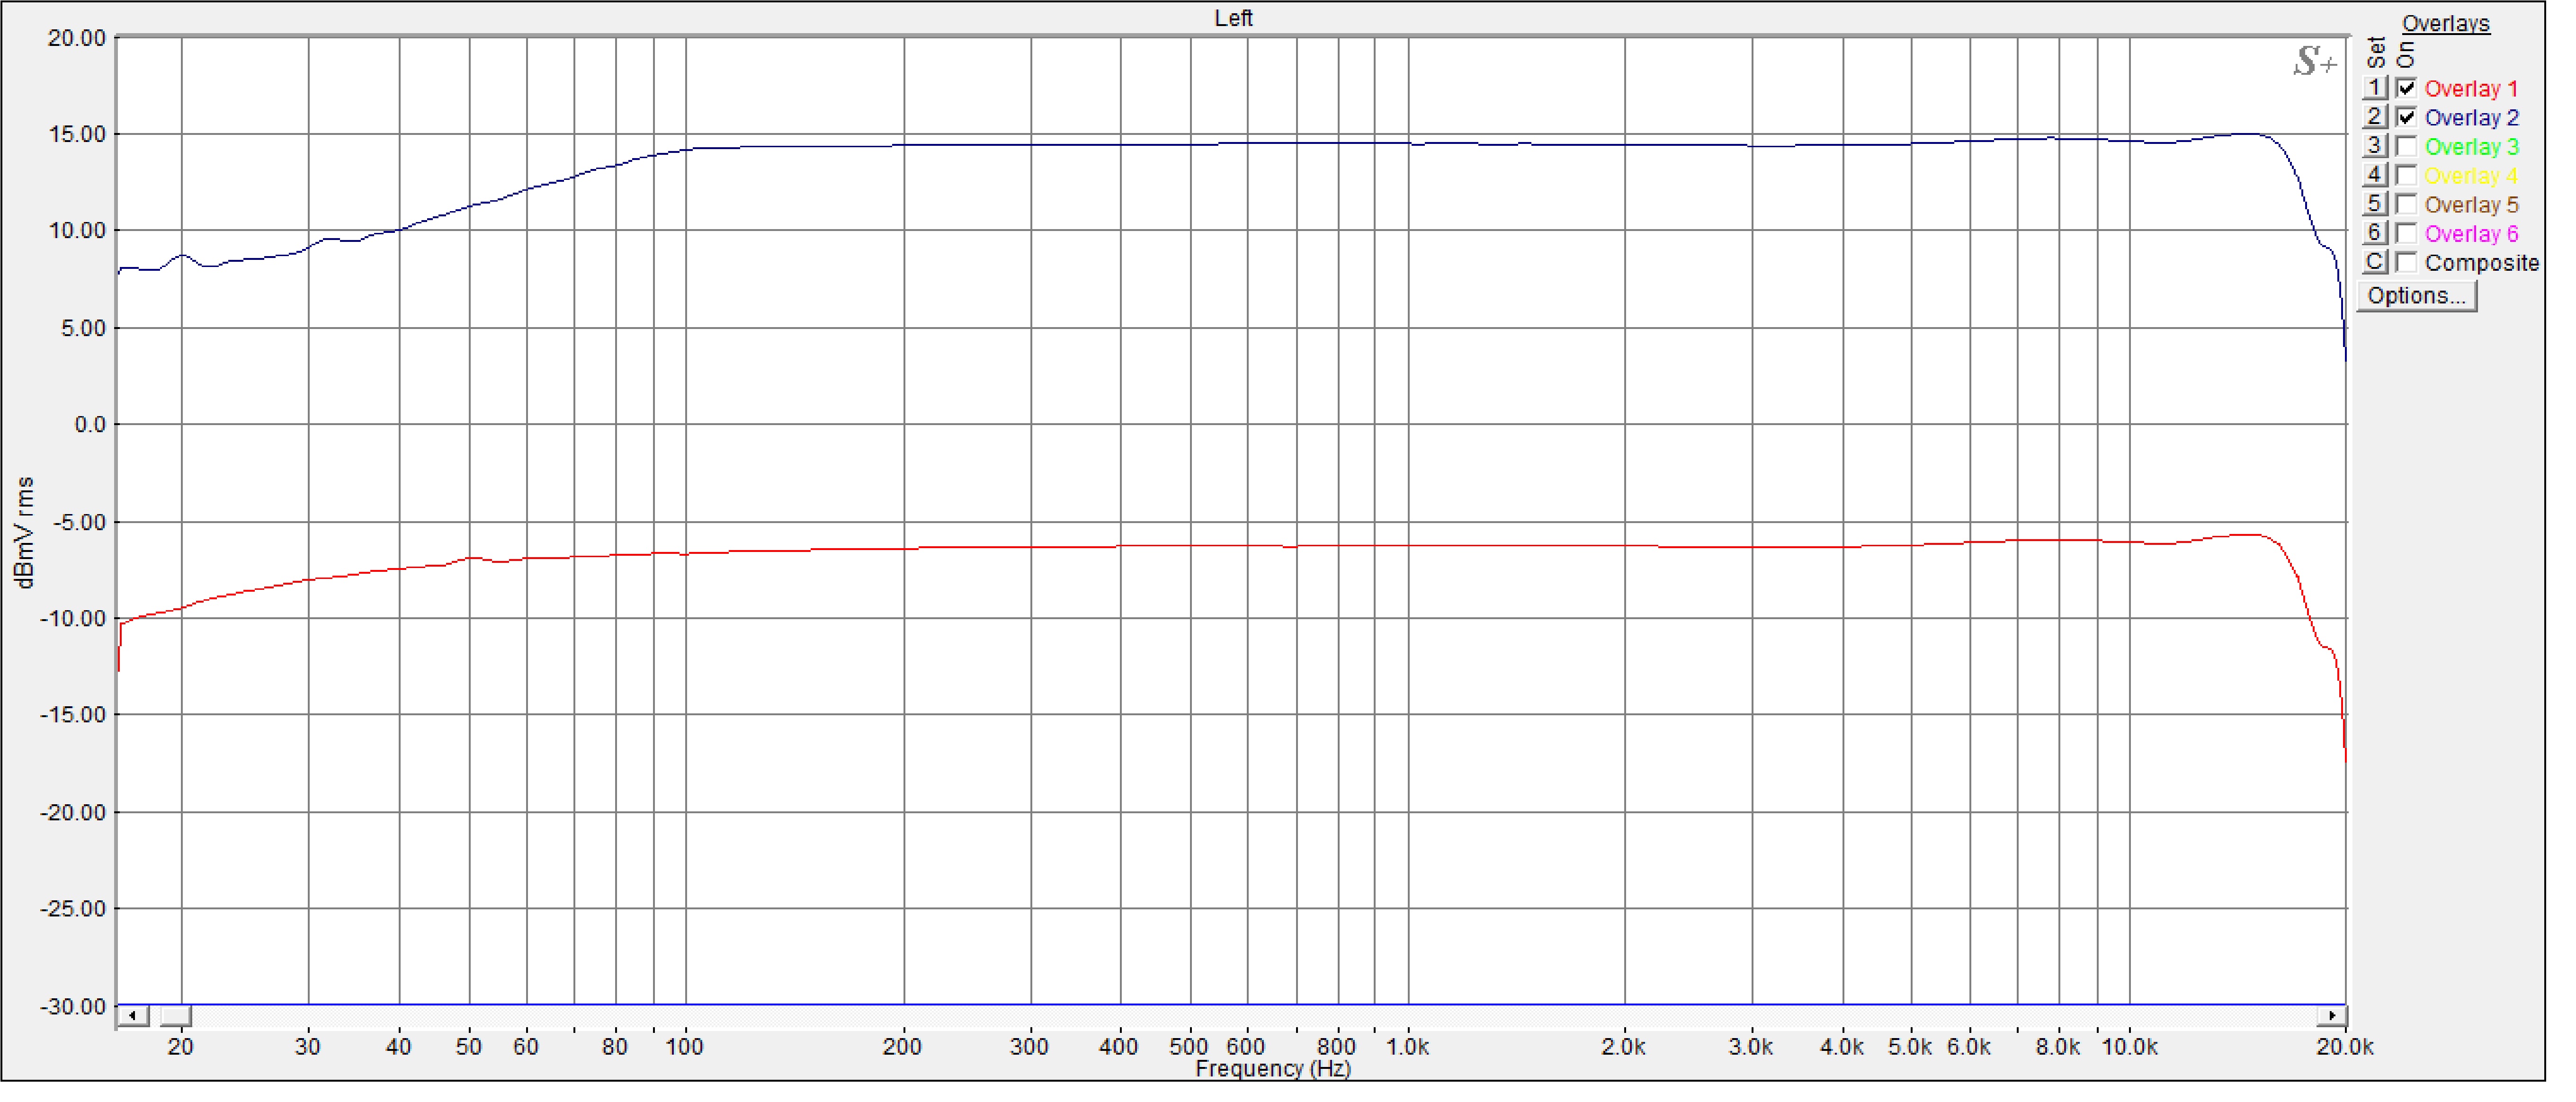The width and height of the screenshot is (2576, 1102).
Task: Open the overlay Options dialog
Action: [x=2416, y=296]
